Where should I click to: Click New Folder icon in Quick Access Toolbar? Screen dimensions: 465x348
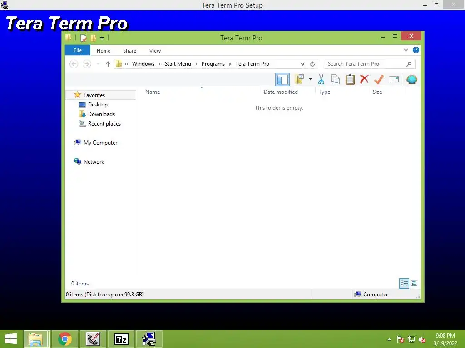pyautogui.click(x=93, y=38)
